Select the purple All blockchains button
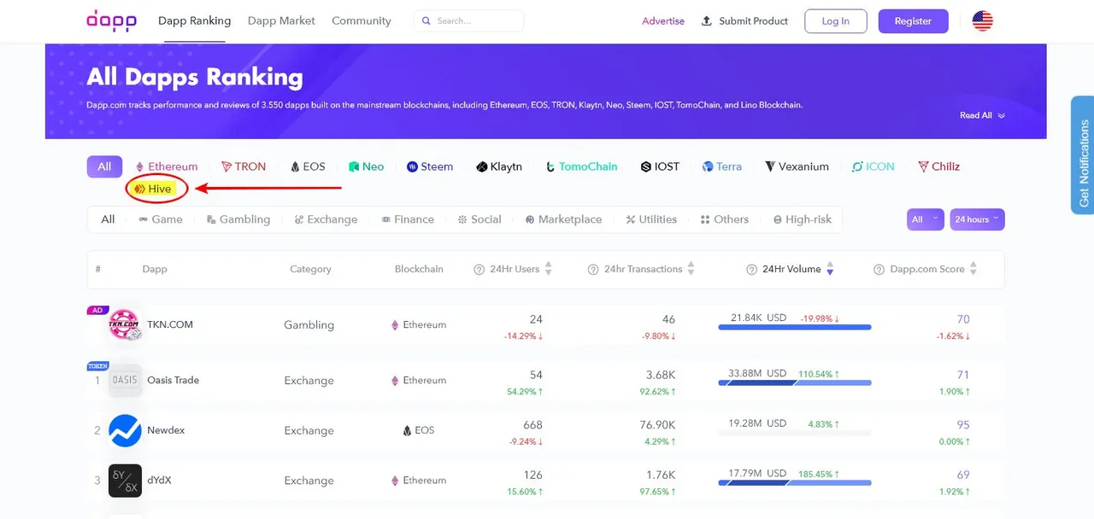This screenshot has width=1094, height=519. pyautogui.click(x=104, y=166)
